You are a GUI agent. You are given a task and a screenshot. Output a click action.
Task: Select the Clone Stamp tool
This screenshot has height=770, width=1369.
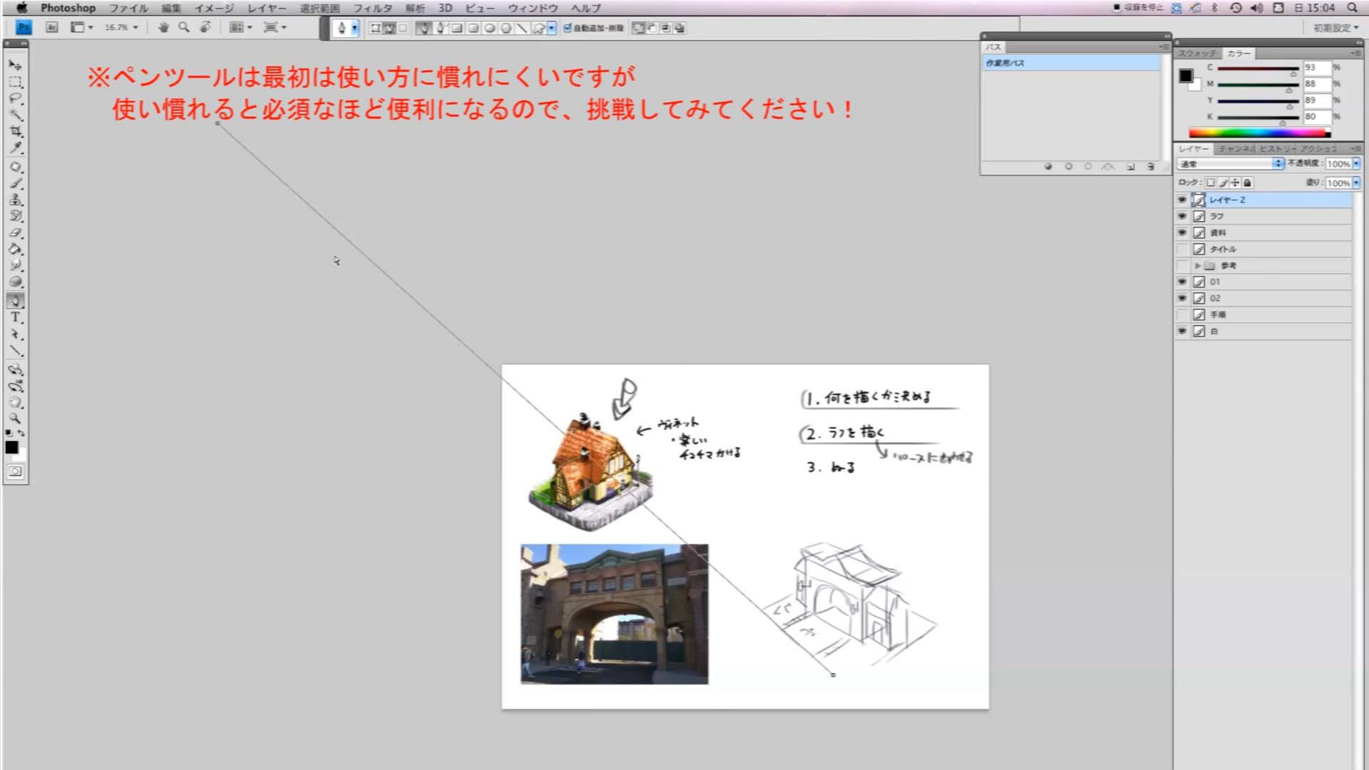click(15, 200)
